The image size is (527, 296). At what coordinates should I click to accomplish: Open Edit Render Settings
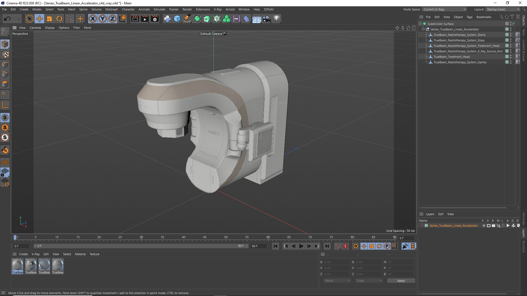[155, 19]
